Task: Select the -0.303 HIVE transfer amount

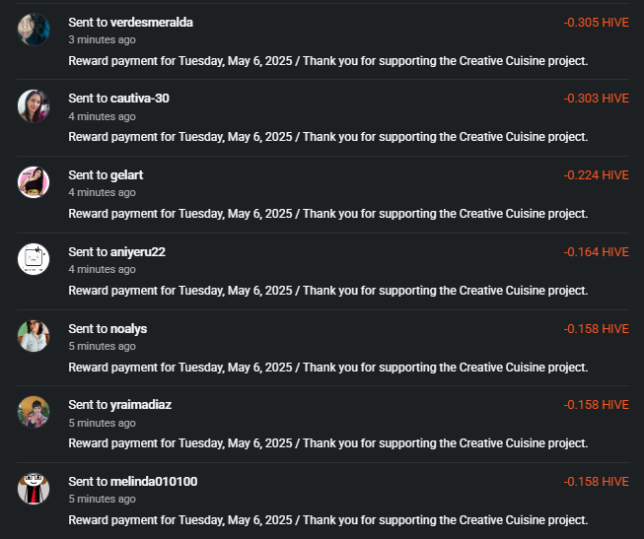Action: [x=596, y=99]
